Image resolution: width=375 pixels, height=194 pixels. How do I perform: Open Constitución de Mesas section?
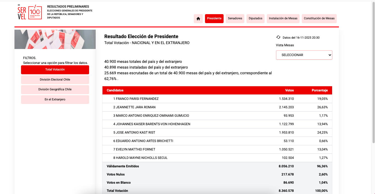pyautogui.click(x=319, y=19)
